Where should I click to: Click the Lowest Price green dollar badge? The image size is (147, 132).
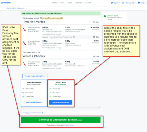tap(105, 16)
